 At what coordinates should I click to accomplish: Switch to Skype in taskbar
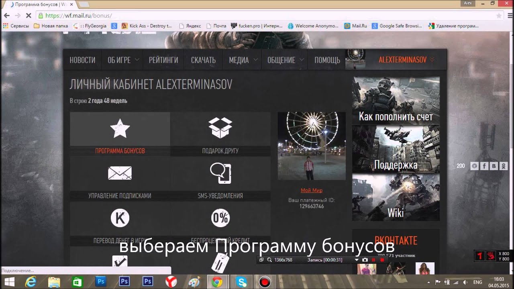tap(241, 282)
